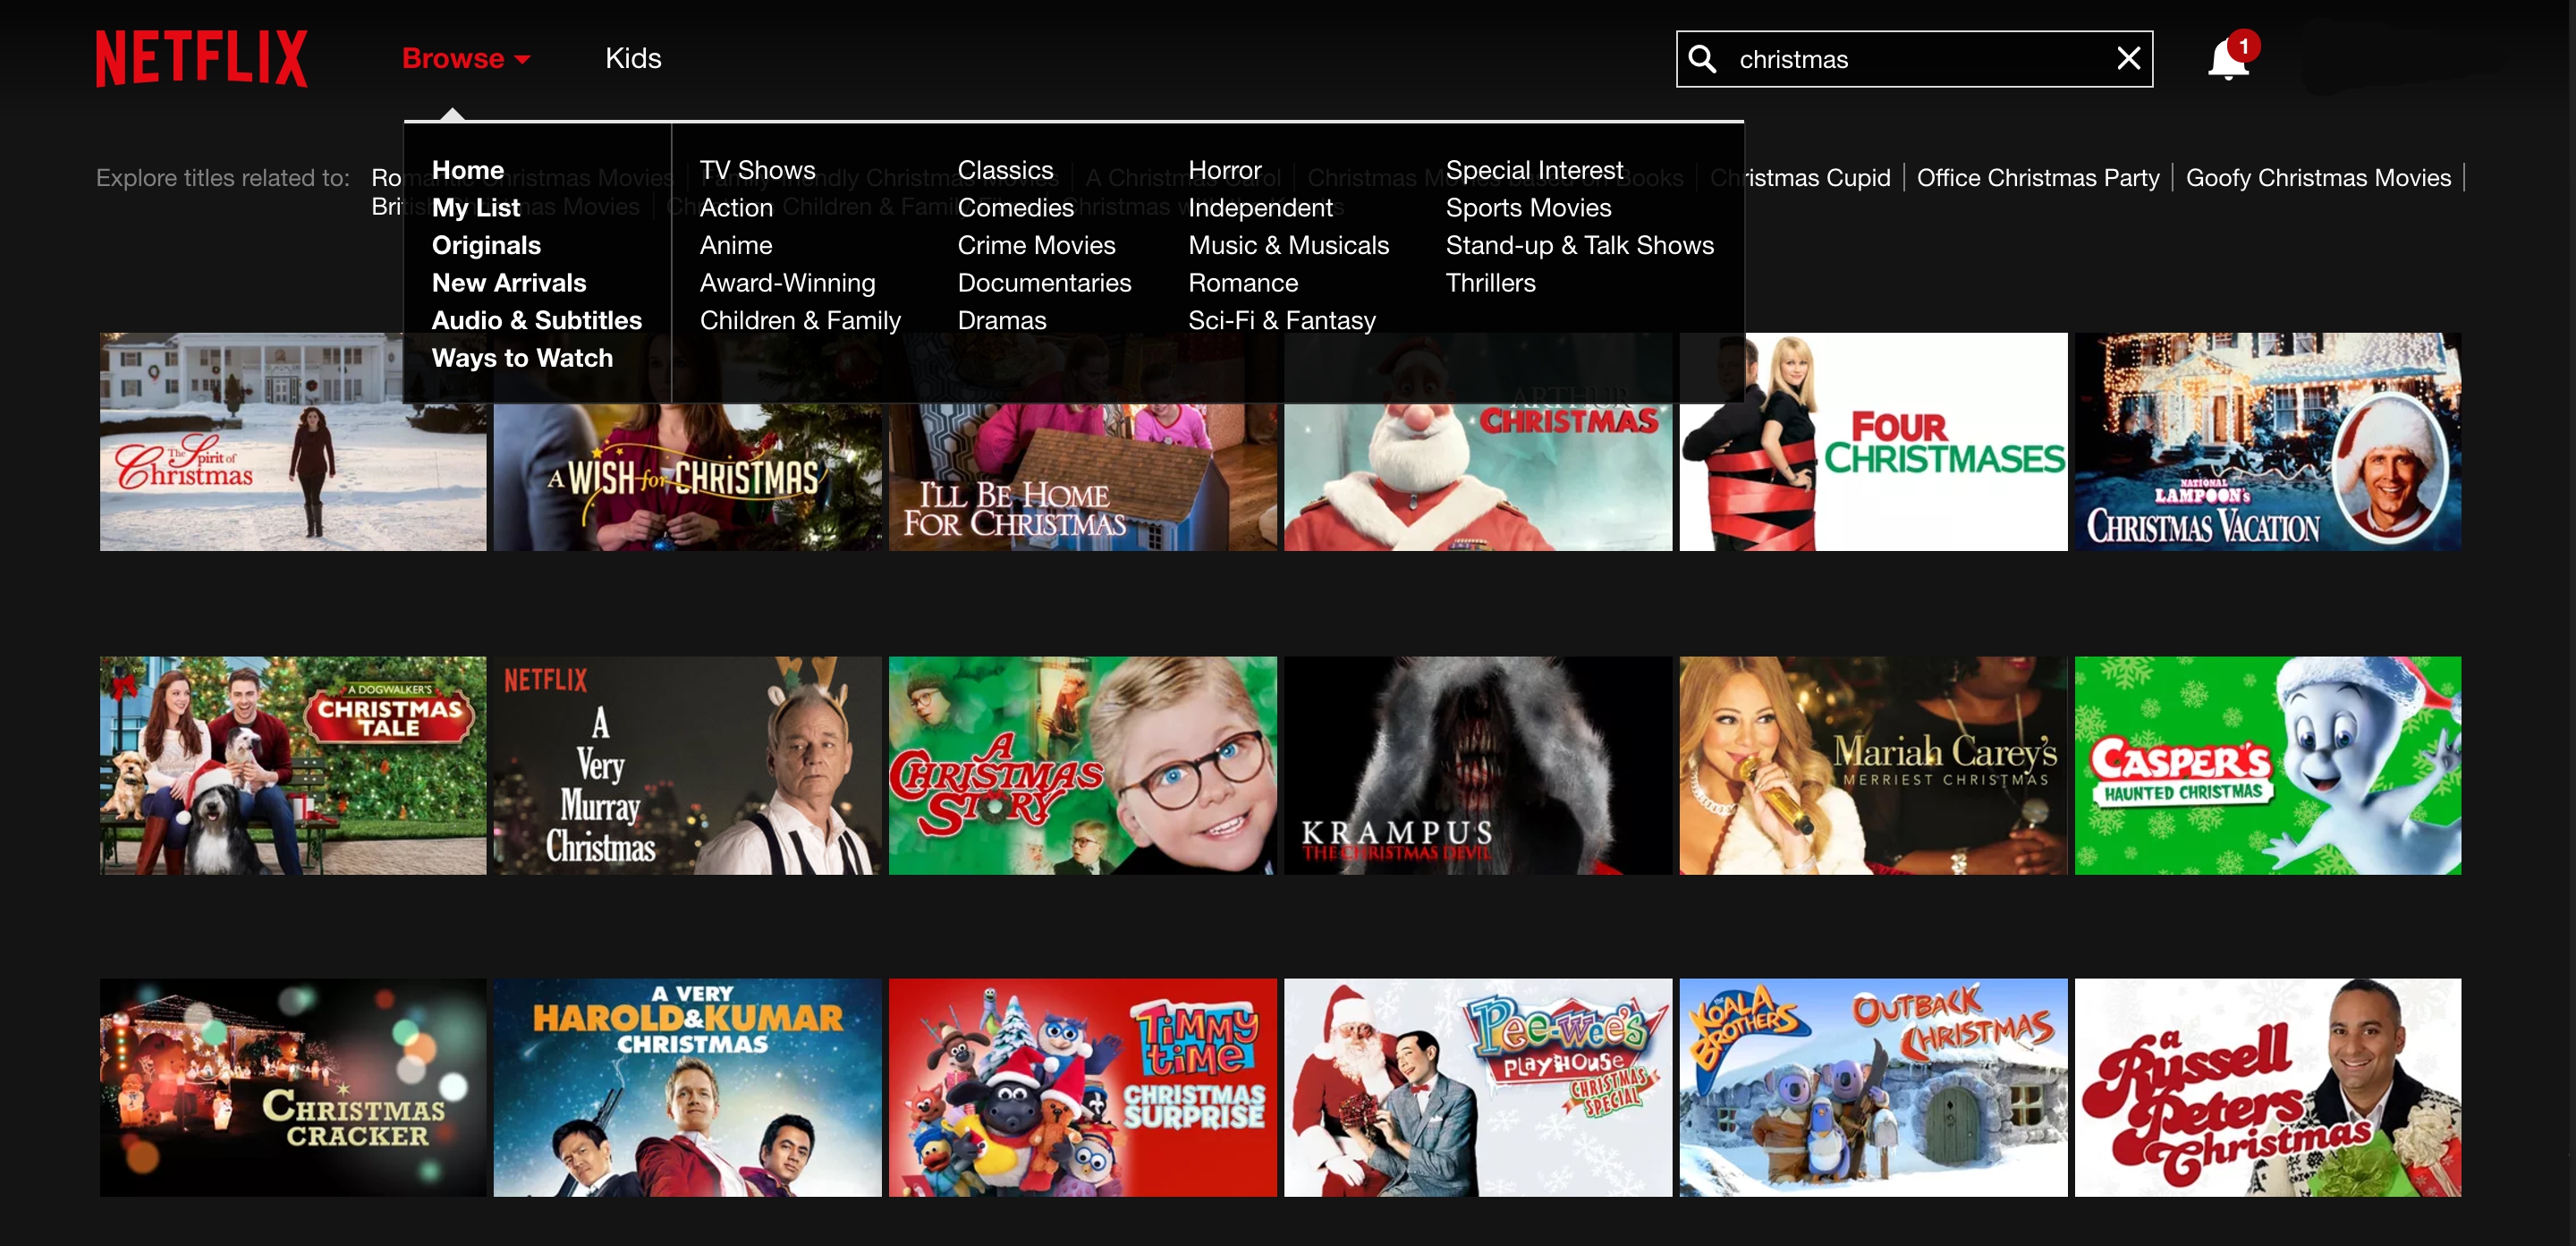
Task: Browse the Thrillers genre
Action: [x=1490, y=283]
